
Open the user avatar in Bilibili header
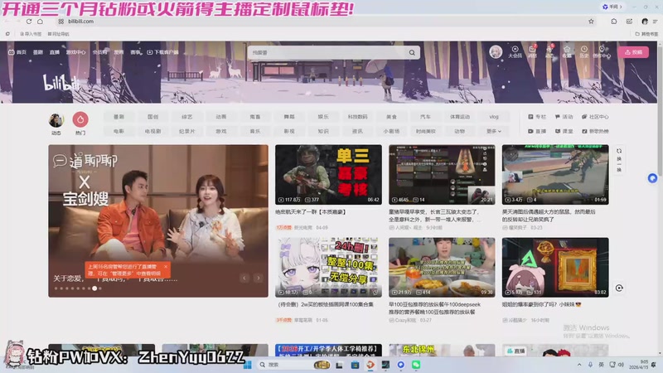tap(496, 51)
